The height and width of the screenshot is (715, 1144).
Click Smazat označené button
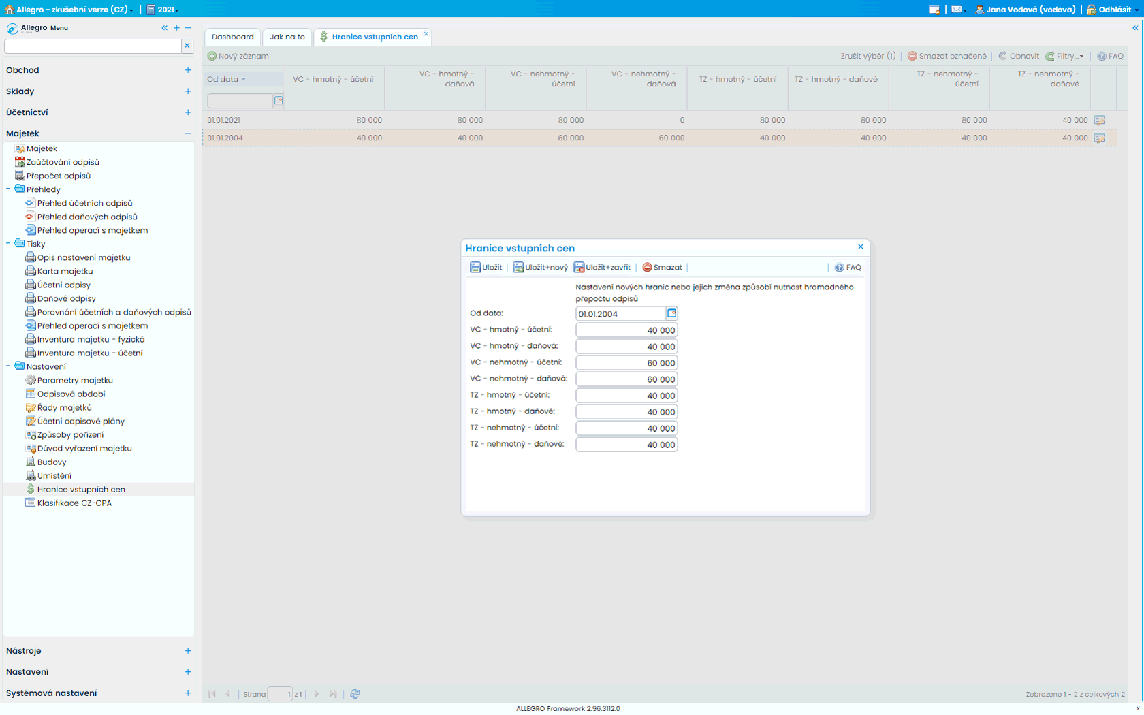(x=947, y=56)
